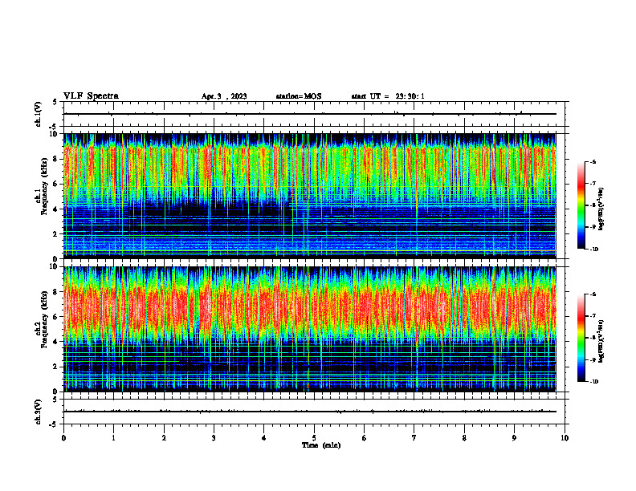Click the "ch.3(V)" axis label
636x491 pixels.
39,412
